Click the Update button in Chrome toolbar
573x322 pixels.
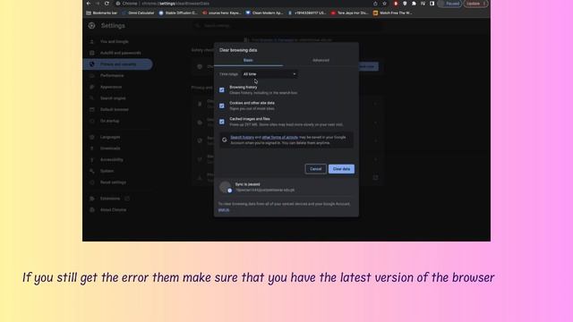[475, 4]
